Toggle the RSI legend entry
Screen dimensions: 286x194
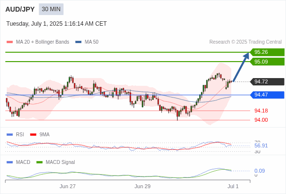[15, 134]
